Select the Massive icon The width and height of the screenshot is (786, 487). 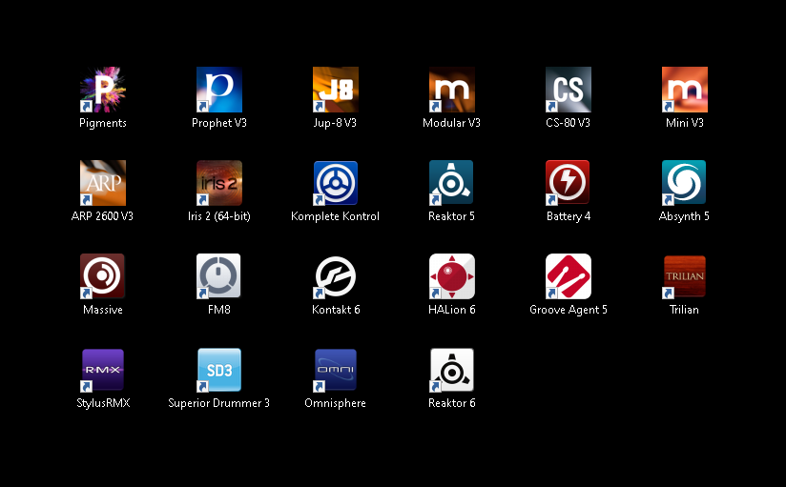point(102,276)
